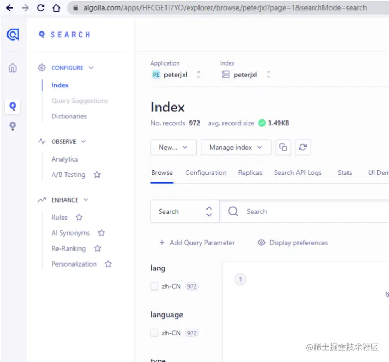The image size is (389, 362).
Task: Open the Search mode selector dropdown
Action: coord(185,211)
